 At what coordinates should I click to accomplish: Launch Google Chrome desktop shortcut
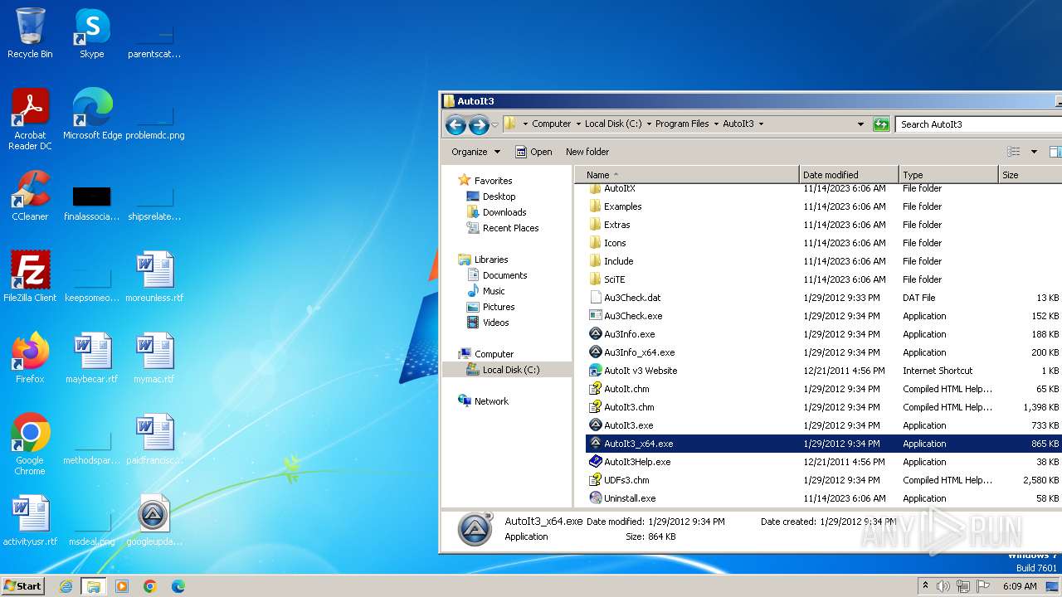pyautogui.click(x=30, y=444)
